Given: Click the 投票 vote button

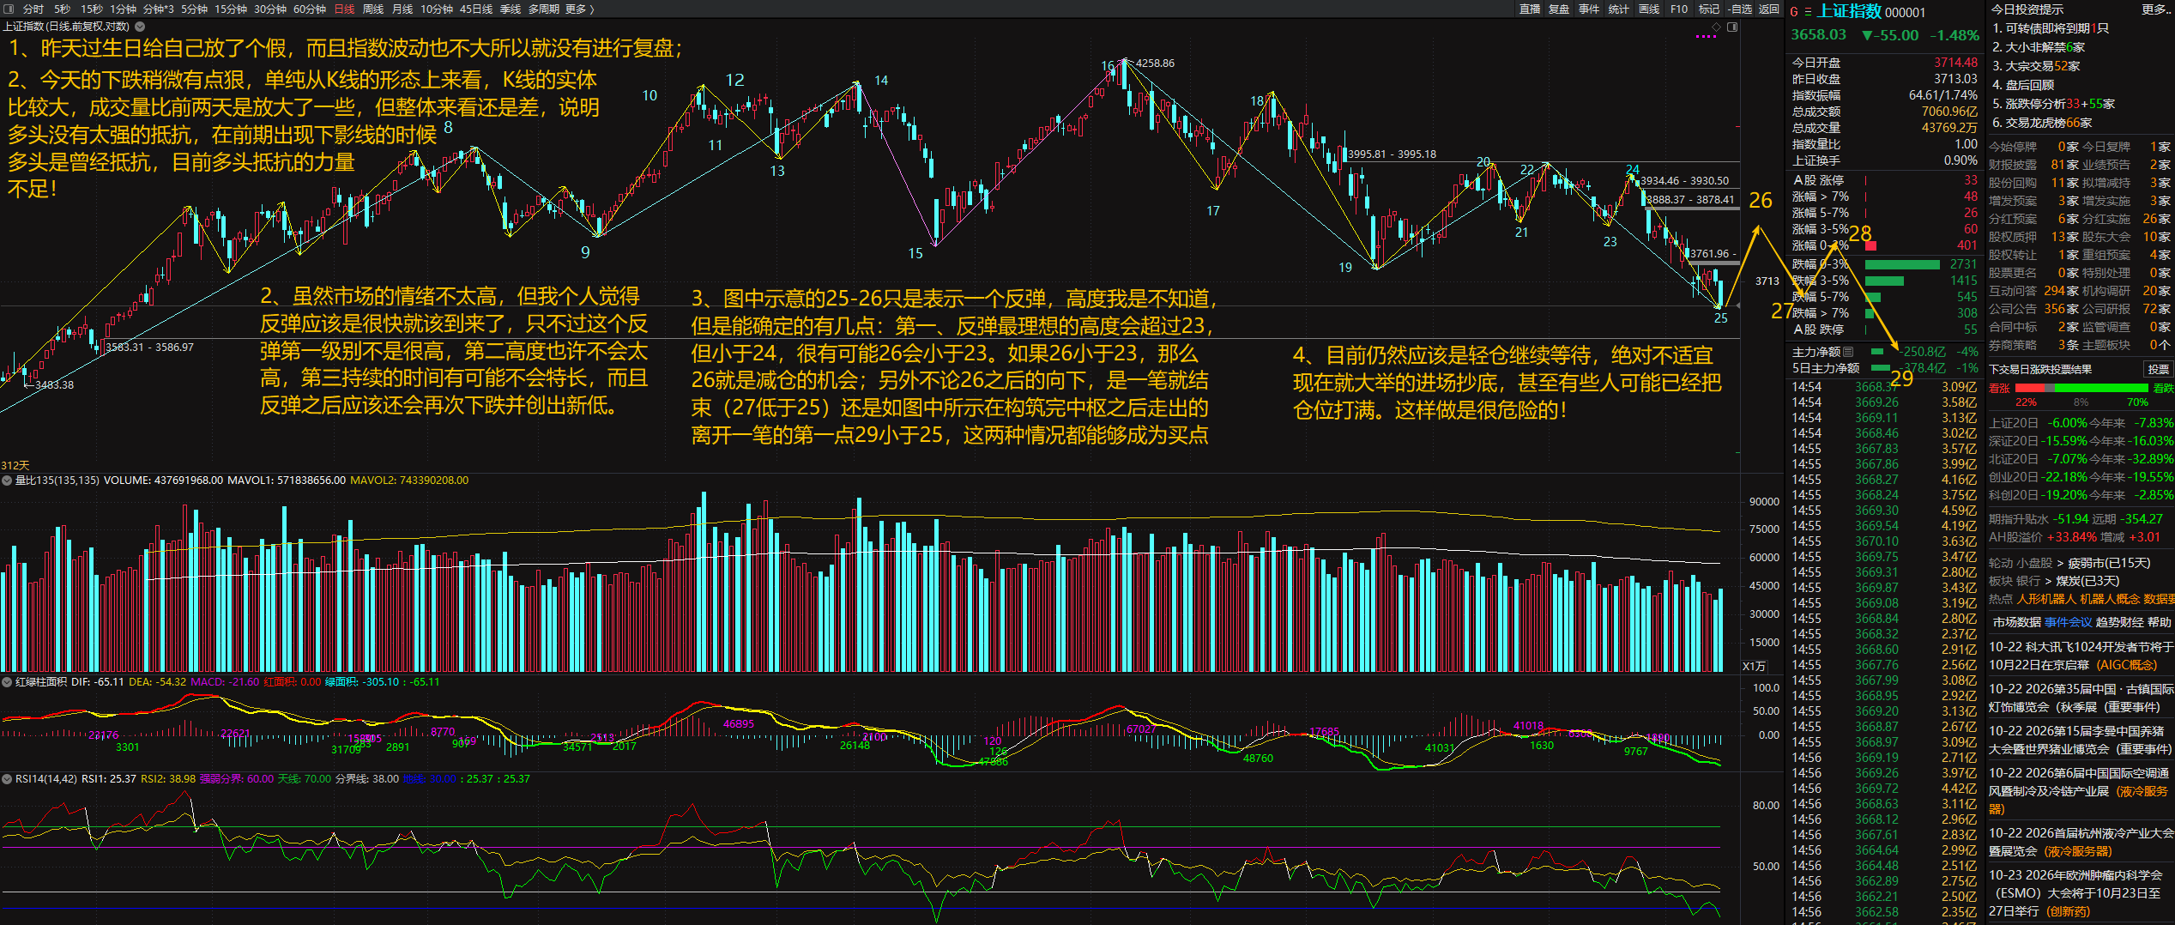Looking at the screenshot, I should pyautogui.click(x=2158, y=369).
